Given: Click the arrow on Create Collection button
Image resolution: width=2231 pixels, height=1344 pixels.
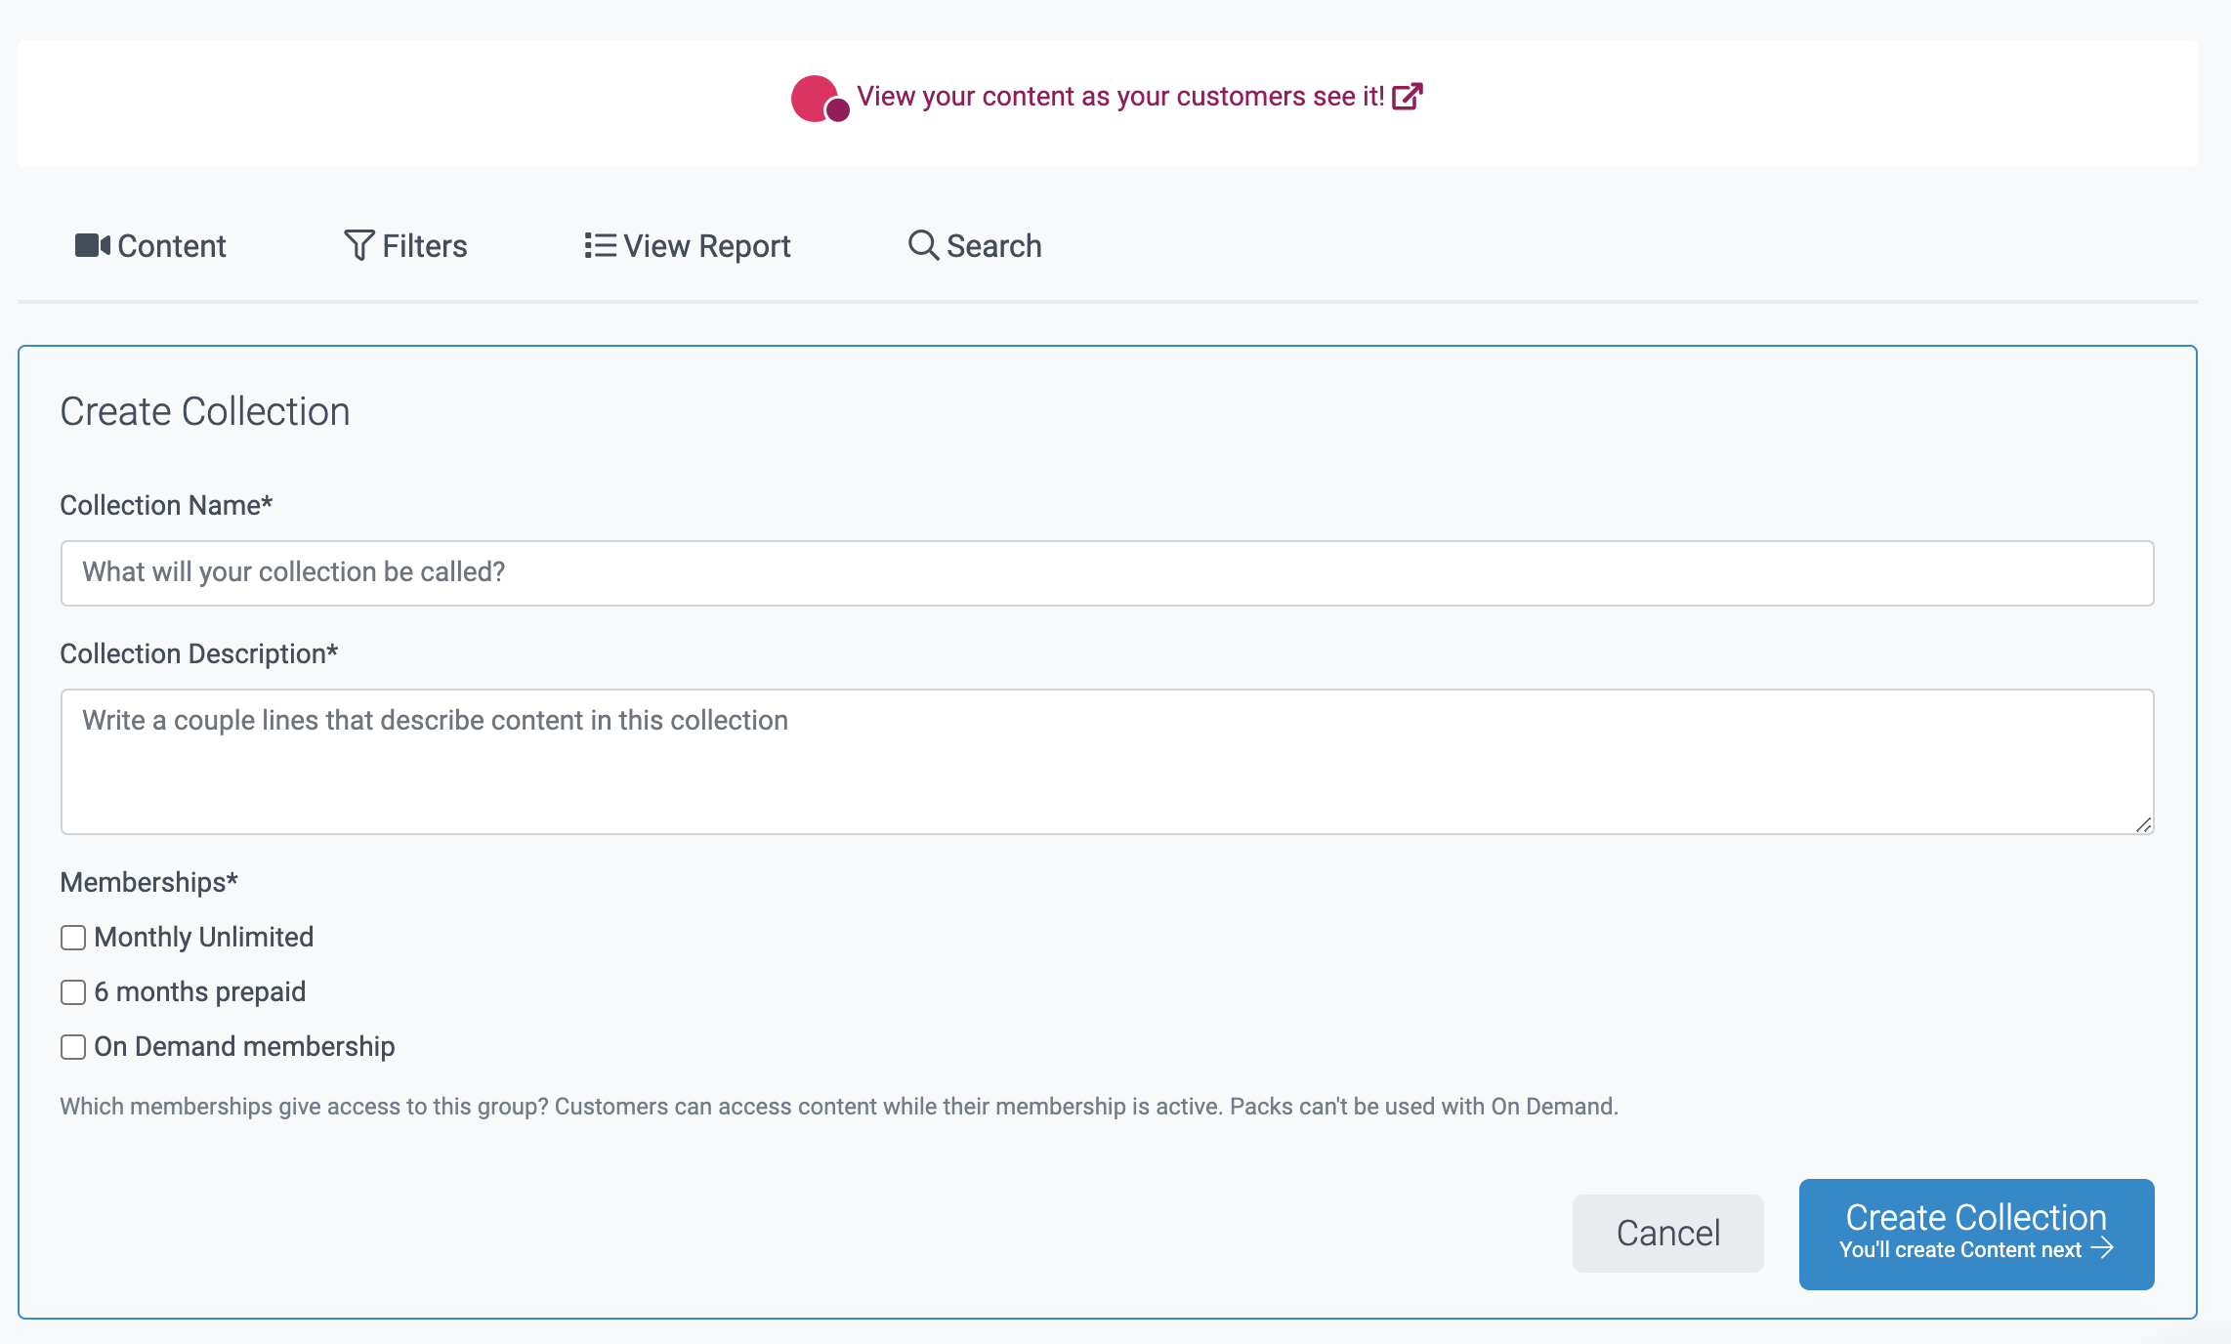Looking at the screenshot, I should (2102, 1248).
